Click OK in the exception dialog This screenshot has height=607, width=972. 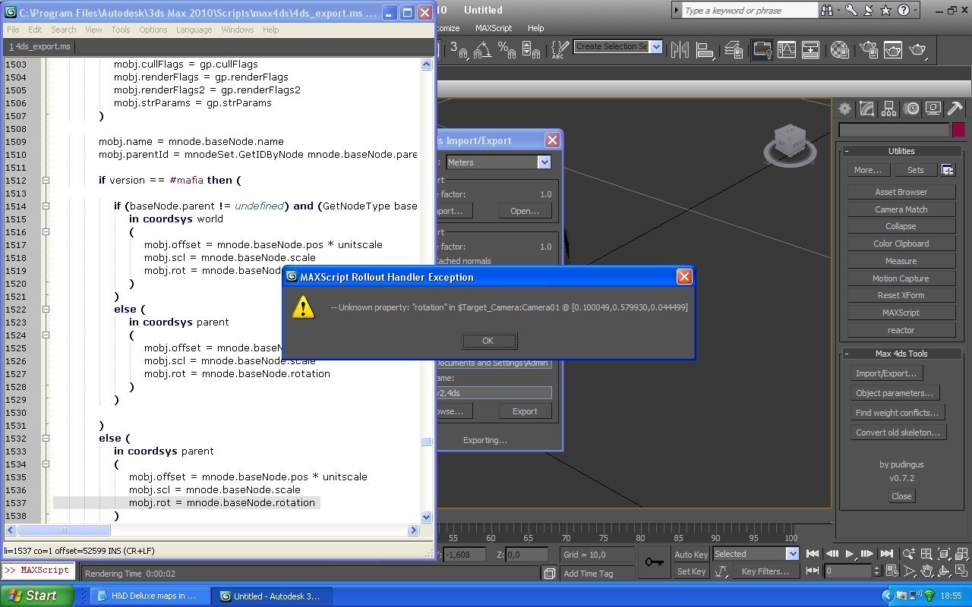coord(488,341)
